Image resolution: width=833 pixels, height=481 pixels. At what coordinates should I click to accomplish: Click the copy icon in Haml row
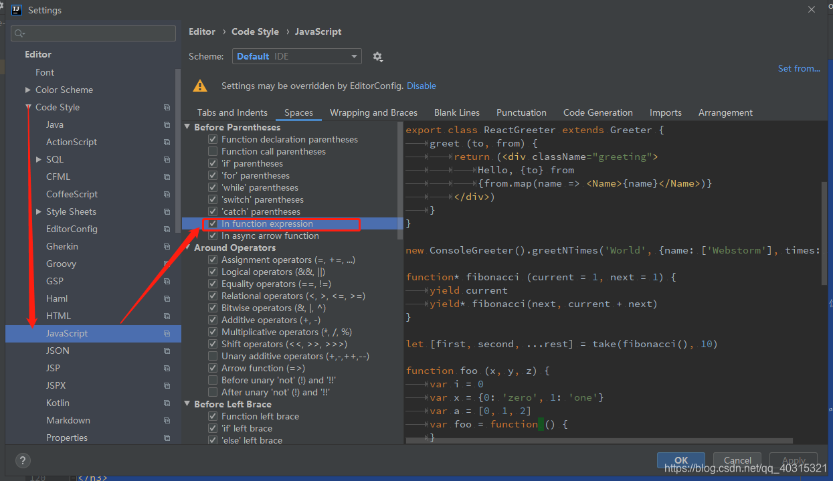(167, 298)
